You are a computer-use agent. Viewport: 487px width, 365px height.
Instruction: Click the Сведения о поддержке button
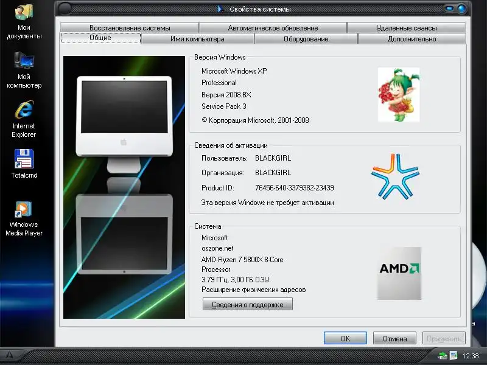248,305
